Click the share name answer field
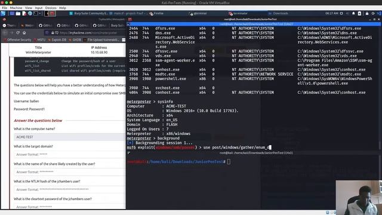The image size is (382, 215). pyautogui.click(x=70, y=172)
